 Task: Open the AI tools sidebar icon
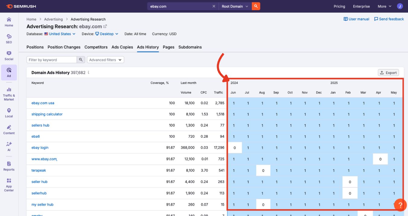pyautogui.click(x=9, y=146)
